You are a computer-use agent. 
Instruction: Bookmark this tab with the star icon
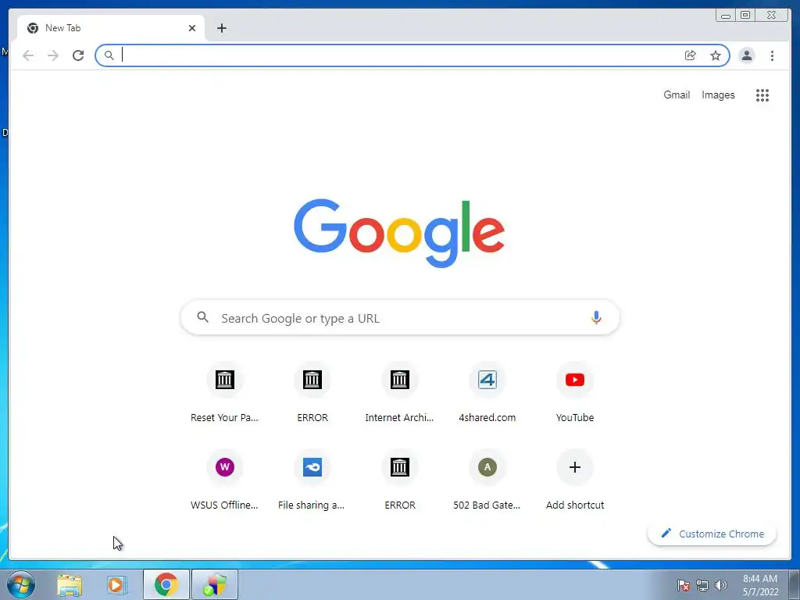[x=716, y=55]
